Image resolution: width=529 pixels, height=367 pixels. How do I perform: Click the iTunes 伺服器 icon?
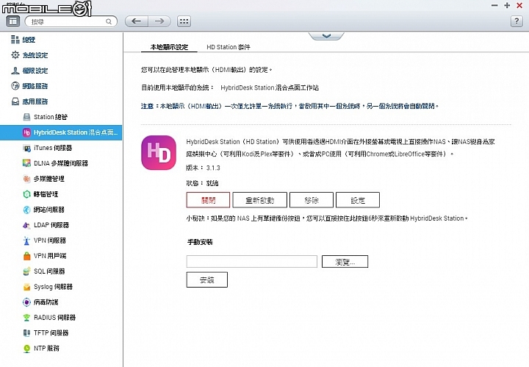point(26,148)
